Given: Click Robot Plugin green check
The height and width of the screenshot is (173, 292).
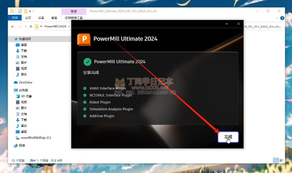Looking at the screenshot, I should coord(85,102).
